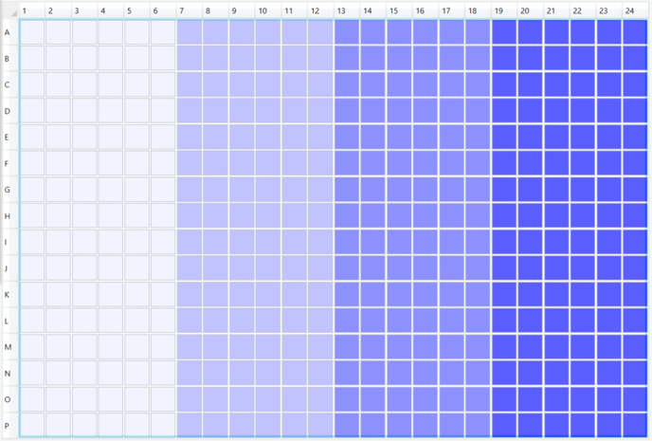Click well H18 in the plate

pyautogui.click(x=478, y=215)
